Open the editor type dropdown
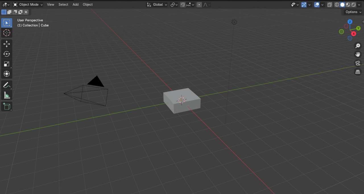This screenshot has width=364, height=194. (x=6, y=5)
